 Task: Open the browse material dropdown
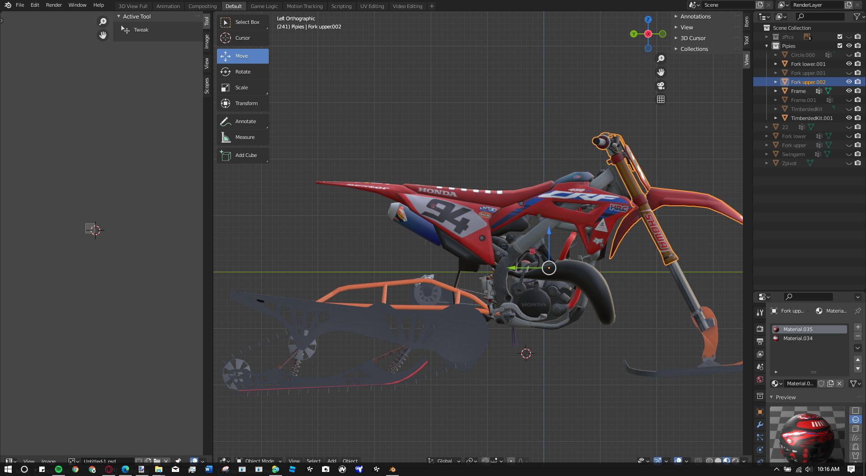pos(777,384)
